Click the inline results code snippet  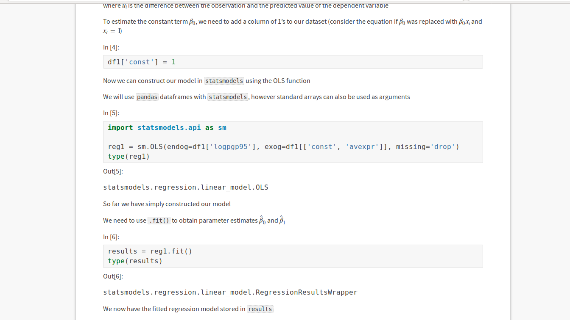[260, 309]
